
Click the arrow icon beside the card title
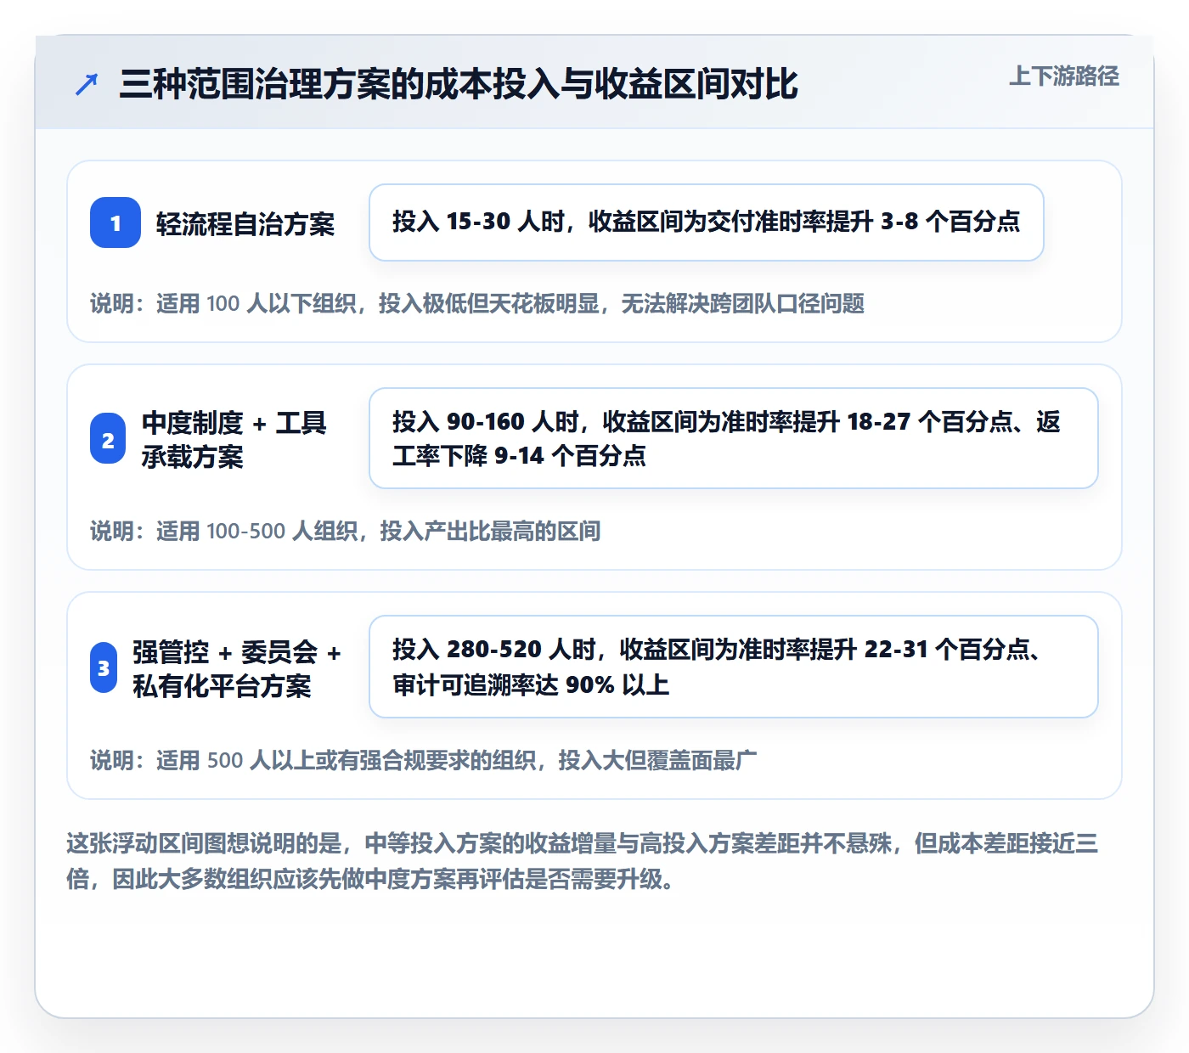pos(87,84)
